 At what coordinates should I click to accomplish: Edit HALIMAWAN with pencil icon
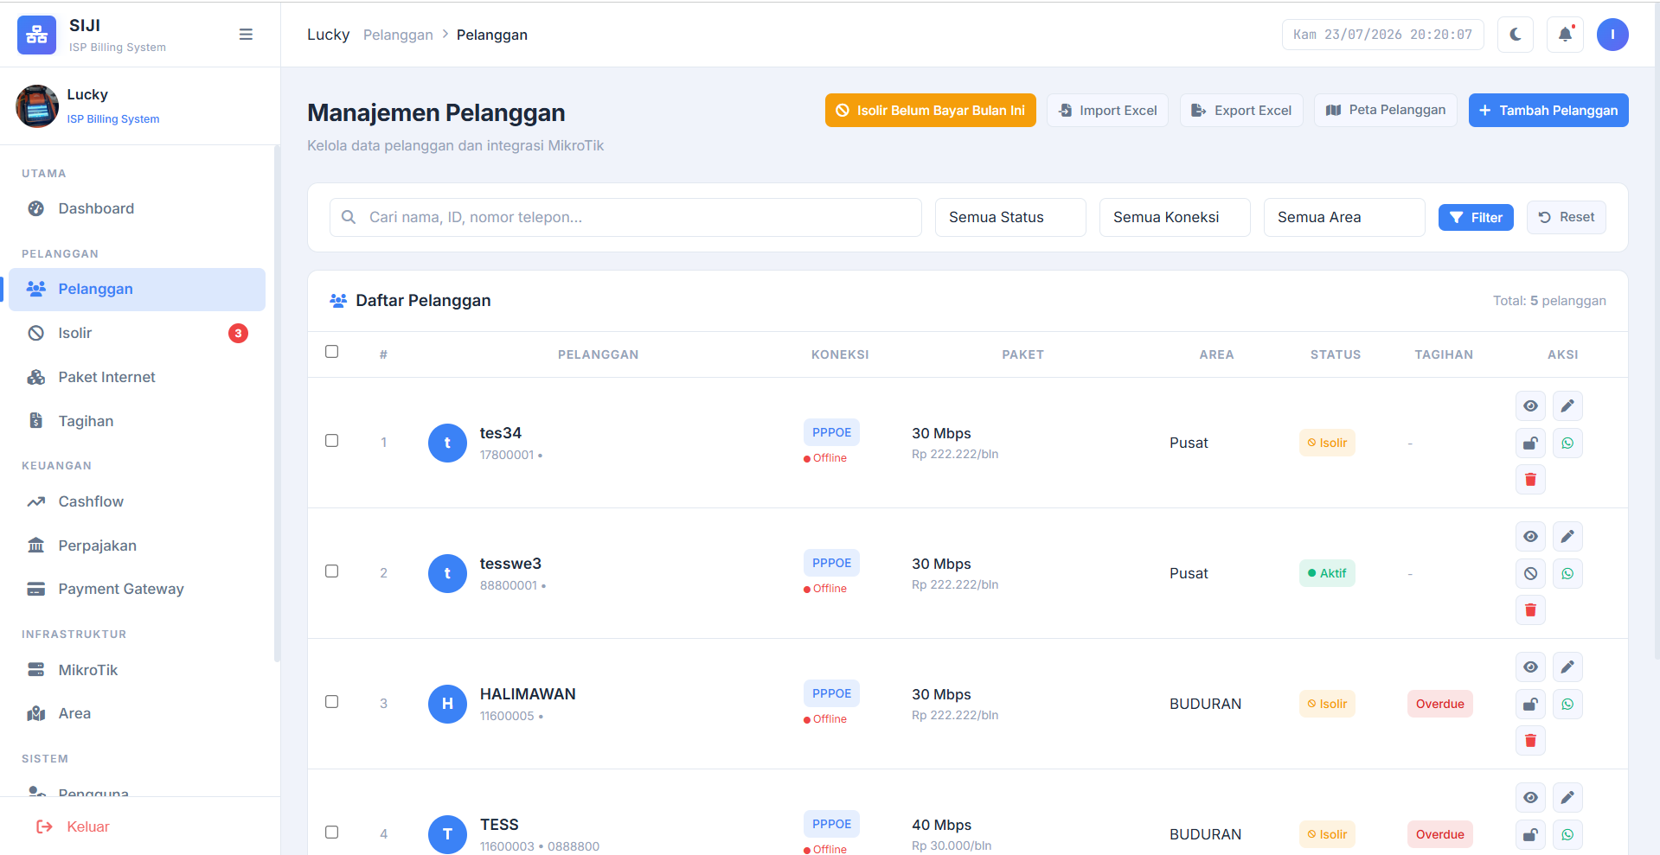coord(1567,667)
